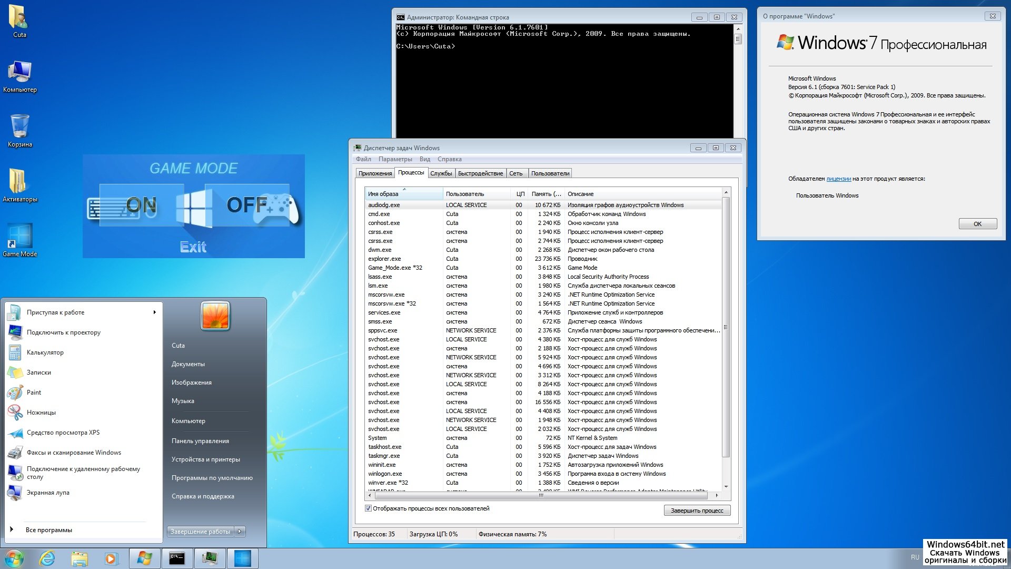The height and width of the screenshot is (569, 1011).
Task: Launch Paint from the Start menu
Action: tap(15, 393)
